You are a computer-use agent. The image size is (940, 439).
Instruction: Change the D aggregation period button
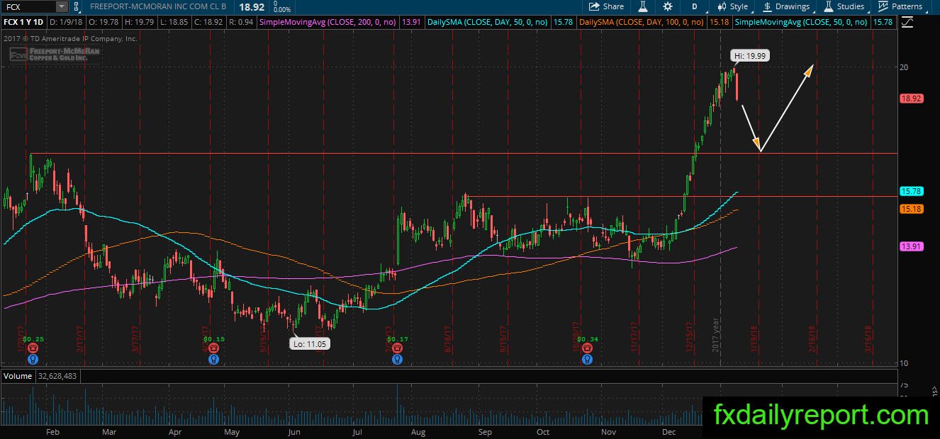pyautogui.click(x=695, y=6)
